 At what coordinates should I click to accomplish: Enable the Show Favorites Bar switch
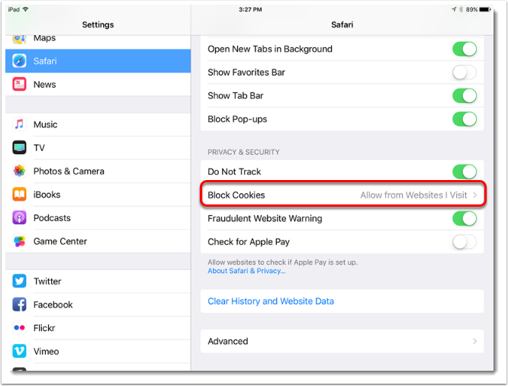point(465,72)
